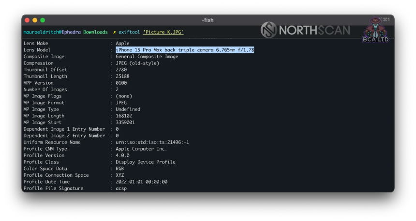The width and height of the screenshot is (416, 221).
Task: Click the acsp signature value
Action: 121,189
